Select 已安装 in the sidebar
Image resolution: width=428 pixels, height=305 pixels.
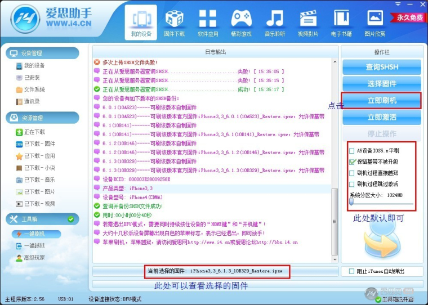(x=28, y=78)
